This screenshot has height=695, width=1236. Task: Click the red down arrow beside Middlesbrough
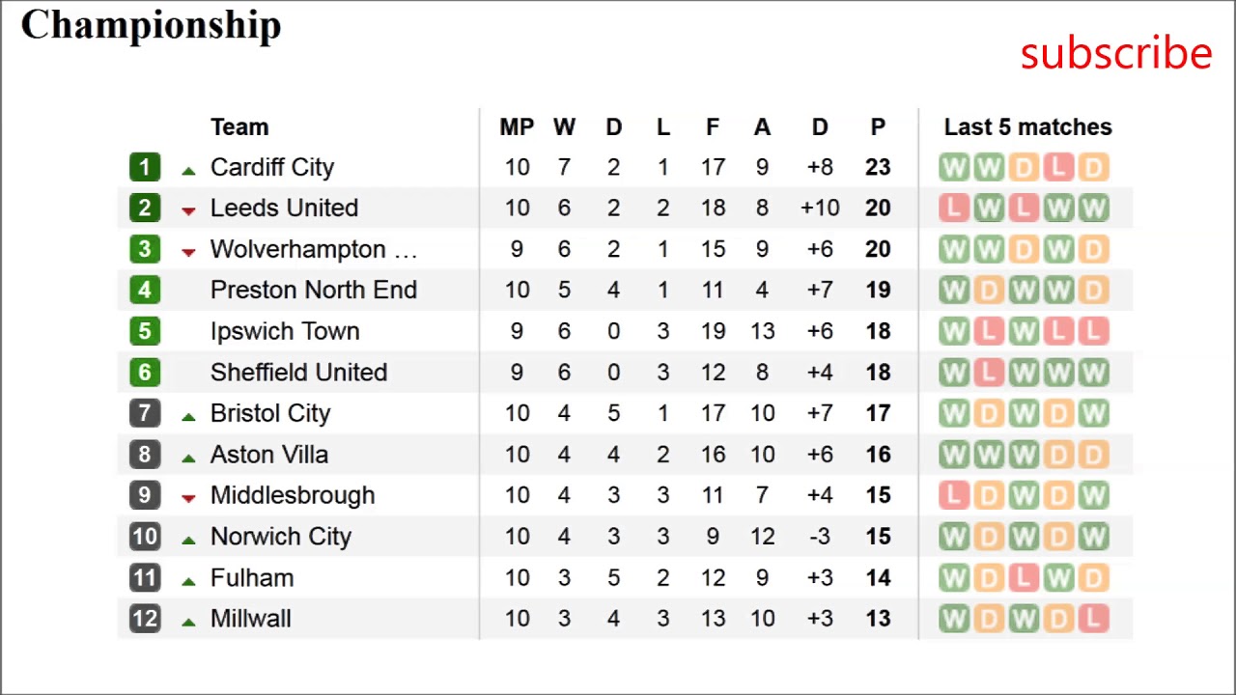188,498
